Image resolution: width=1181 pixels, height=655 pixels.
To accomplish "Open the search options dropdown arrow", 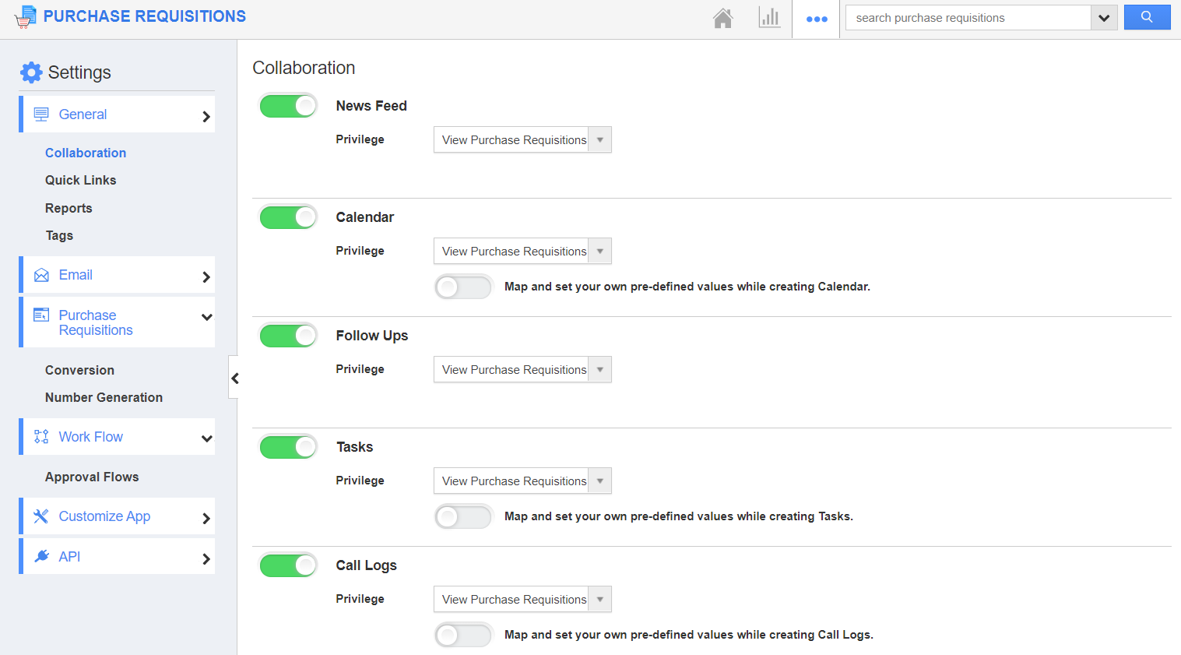I will pos(1104,18).
